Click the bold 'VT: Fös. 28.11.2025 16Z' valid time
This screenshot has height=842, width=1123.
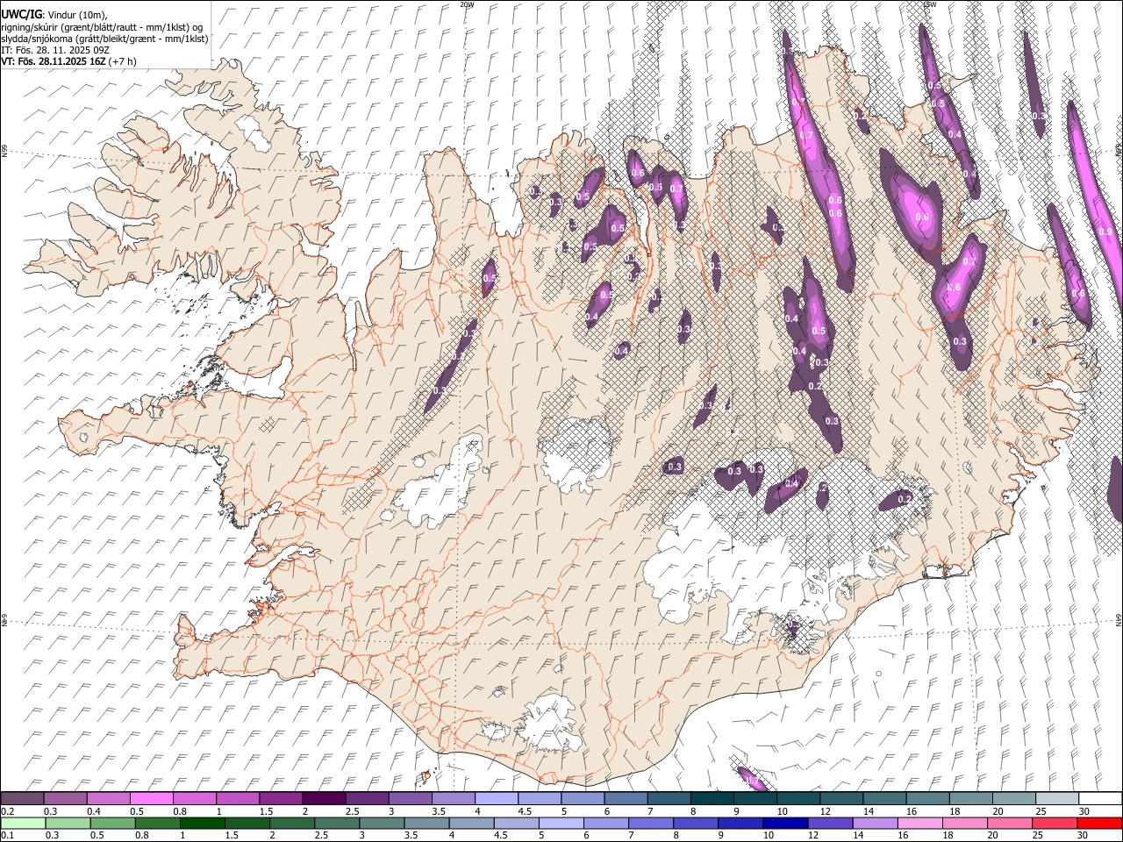coord(54,61)
